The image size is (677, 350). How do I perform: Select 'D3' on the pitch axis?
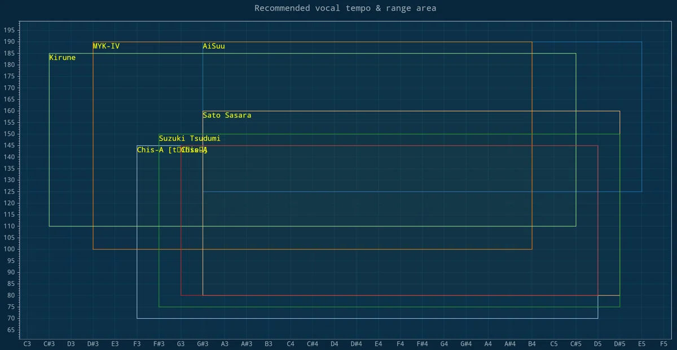click(71, 343)
